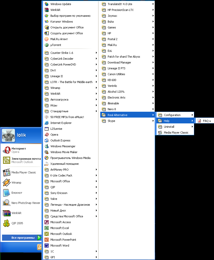The width and height of the screenshot is (214, 260).
Task: Click the pinned Winamp lightning icon
Action: click(x=6, y=183)
